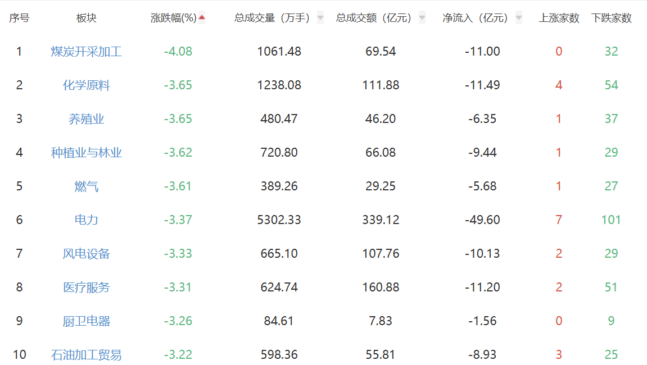Screen dimensions: 647x365
Task: Open the 化学原料 sector link
Action: (87, 85)
